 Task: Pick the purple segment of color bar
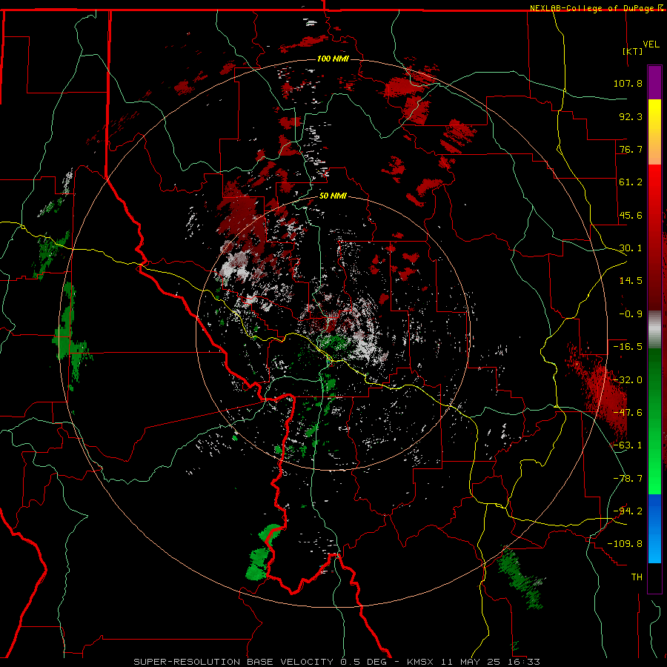click(x=654, y=82)
